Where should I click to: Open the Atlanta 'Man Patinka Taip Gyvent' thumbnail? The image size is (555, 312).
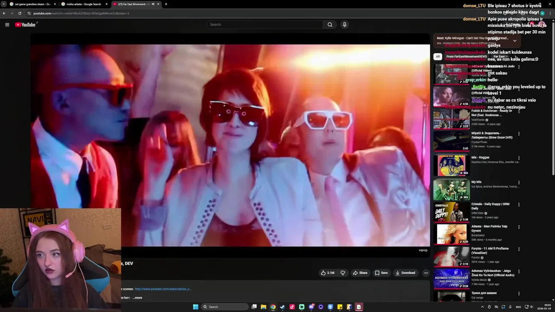click(451, 234)
